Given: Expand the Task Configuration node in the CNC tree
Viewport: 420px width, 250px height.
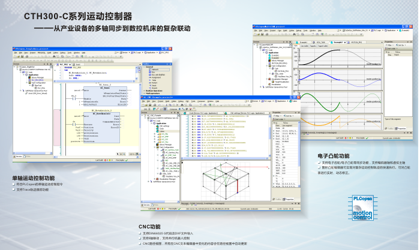Looking at the screenshot, I should (155, 147).
